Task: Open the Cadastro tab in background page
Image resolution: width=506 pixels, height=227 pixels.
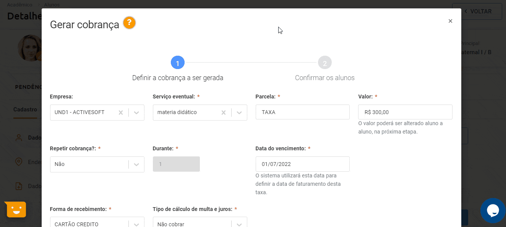Action: (x=25, y=109)
